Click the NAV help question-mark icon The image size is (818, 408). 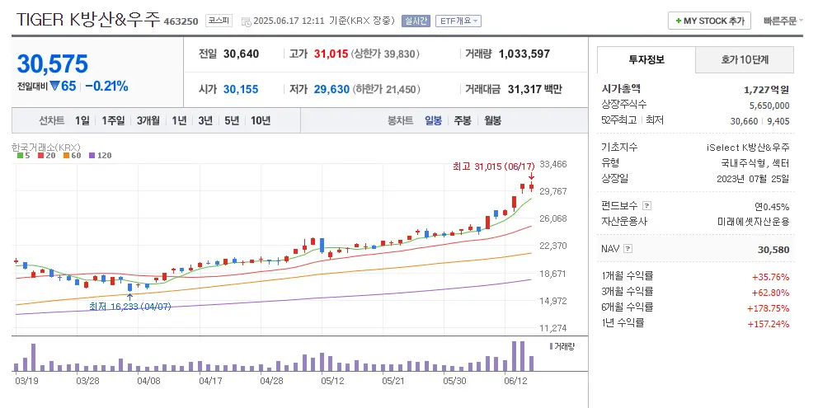point(628,248)
